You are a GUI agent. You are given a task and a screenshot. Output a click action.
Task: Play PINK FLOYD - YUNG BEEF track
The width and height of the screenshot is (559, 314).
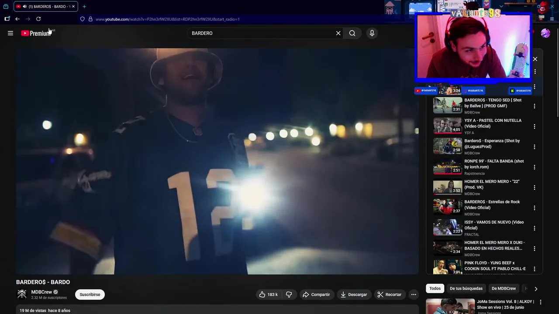[x=495, y=266]
